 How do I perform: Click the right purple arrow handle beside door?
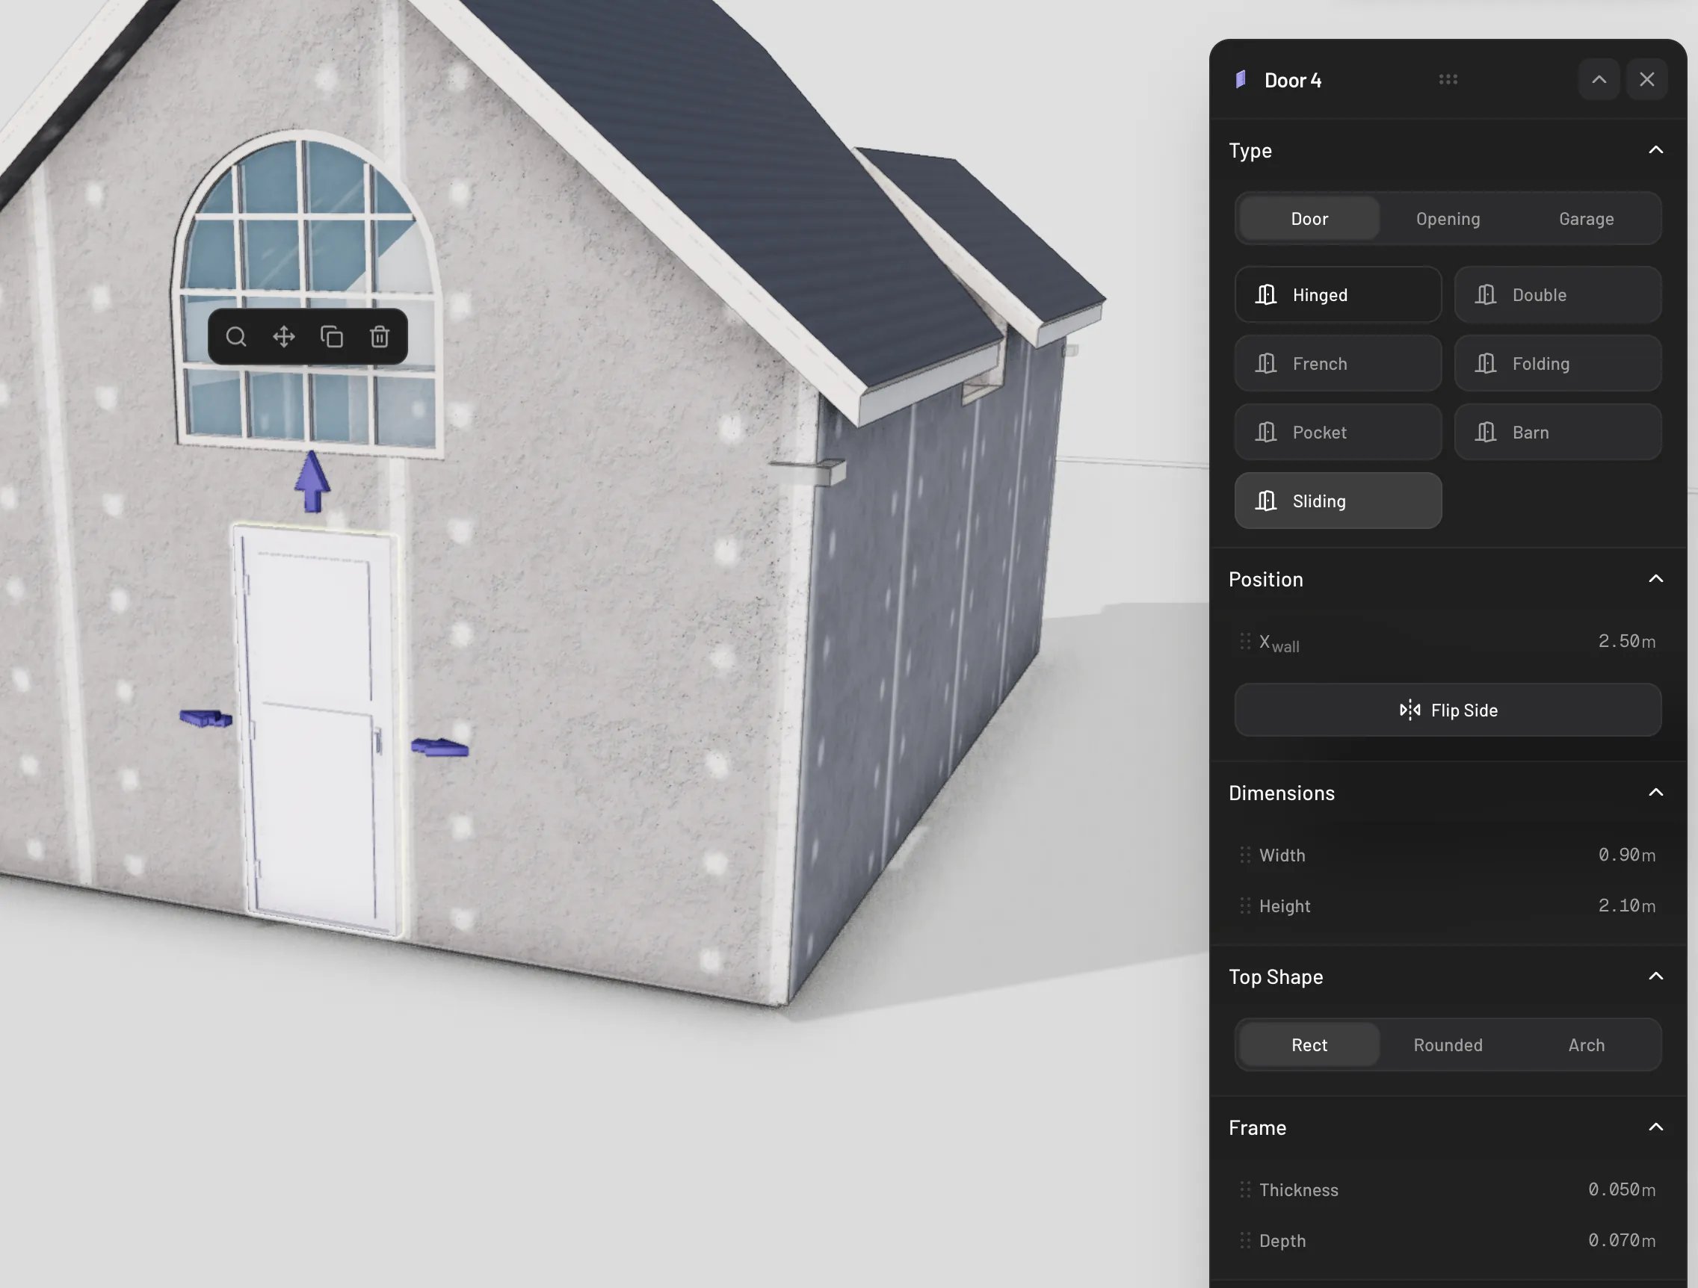(440, 747)
